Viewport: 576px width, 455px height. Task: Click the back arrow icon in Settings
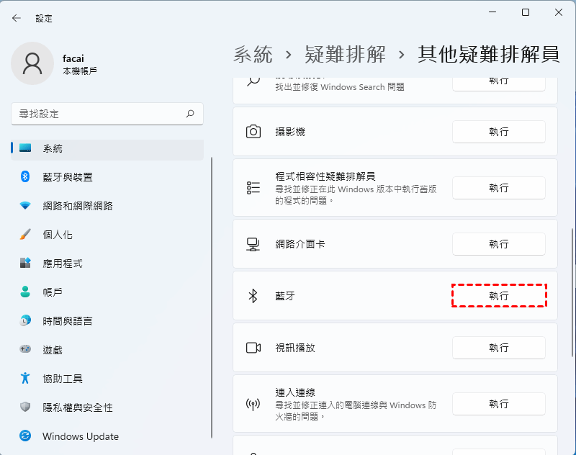click(16, 18)
